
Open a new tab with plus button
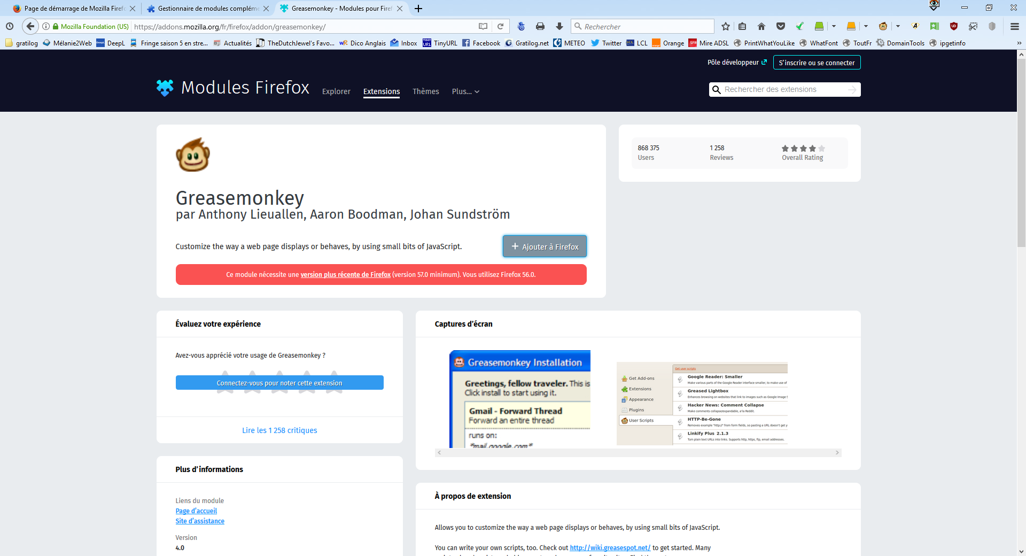point(418,9)
